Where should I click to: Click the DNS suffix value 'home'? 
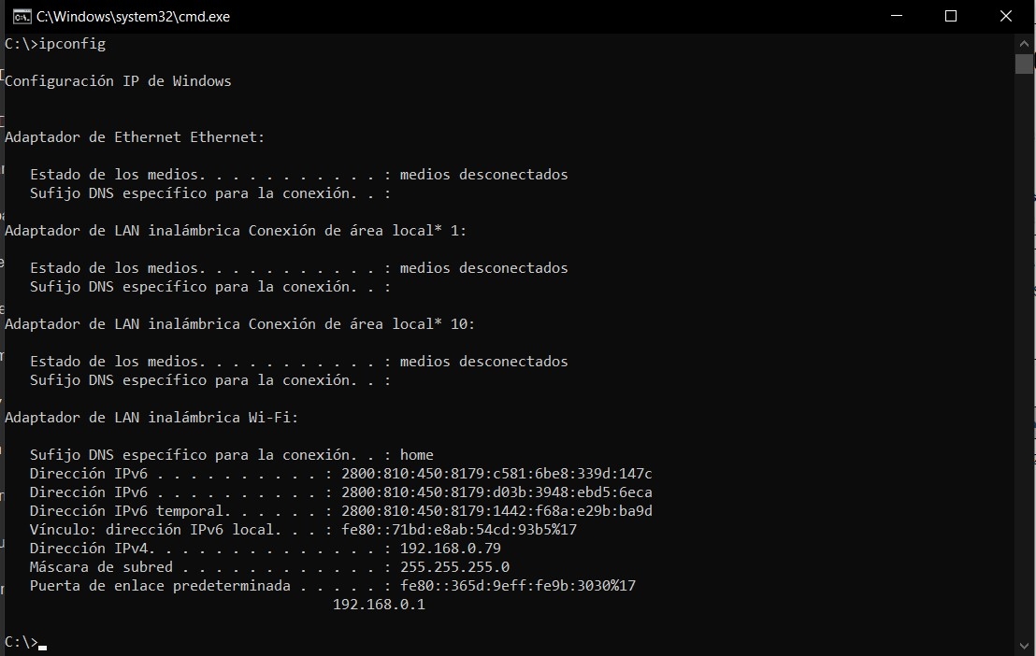tap(416, 455)
